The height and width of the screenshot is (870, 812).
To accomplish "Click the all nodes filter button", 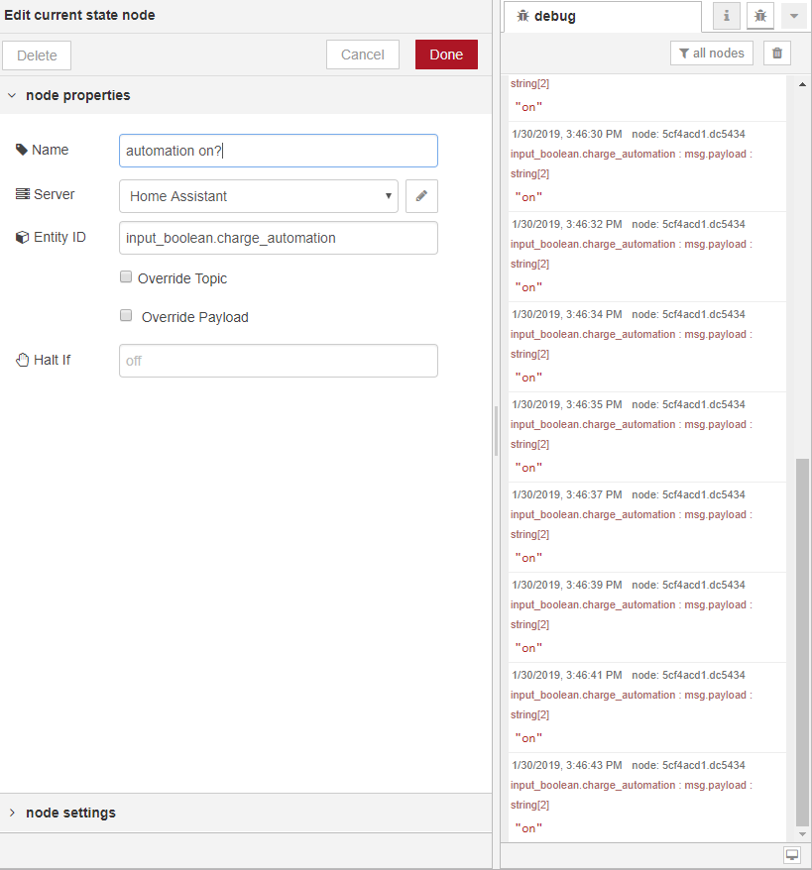I will pyautogui.click(x=711, y=53).
